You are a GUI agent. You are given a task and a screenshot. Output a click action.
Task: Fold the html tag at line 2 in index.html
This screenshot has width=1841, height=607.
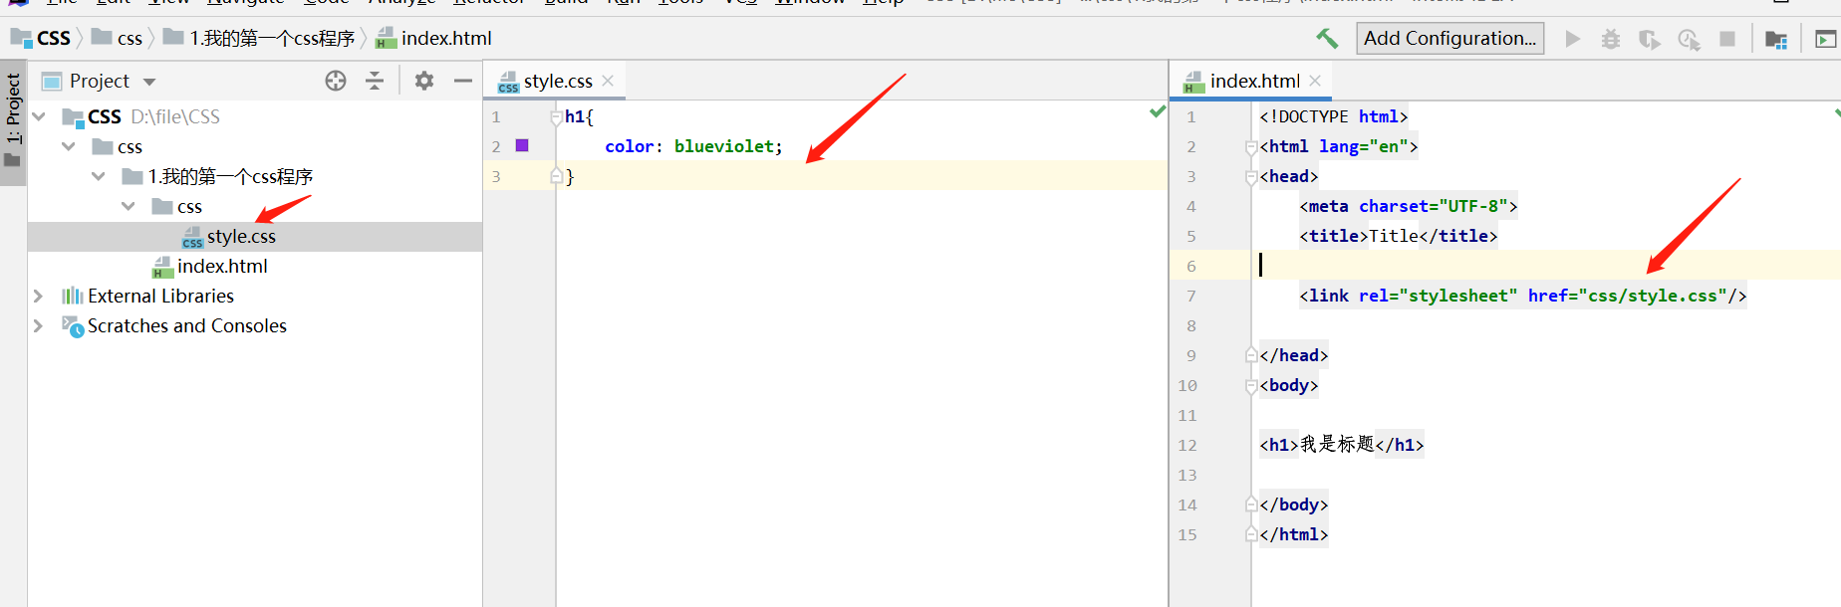1251,147
